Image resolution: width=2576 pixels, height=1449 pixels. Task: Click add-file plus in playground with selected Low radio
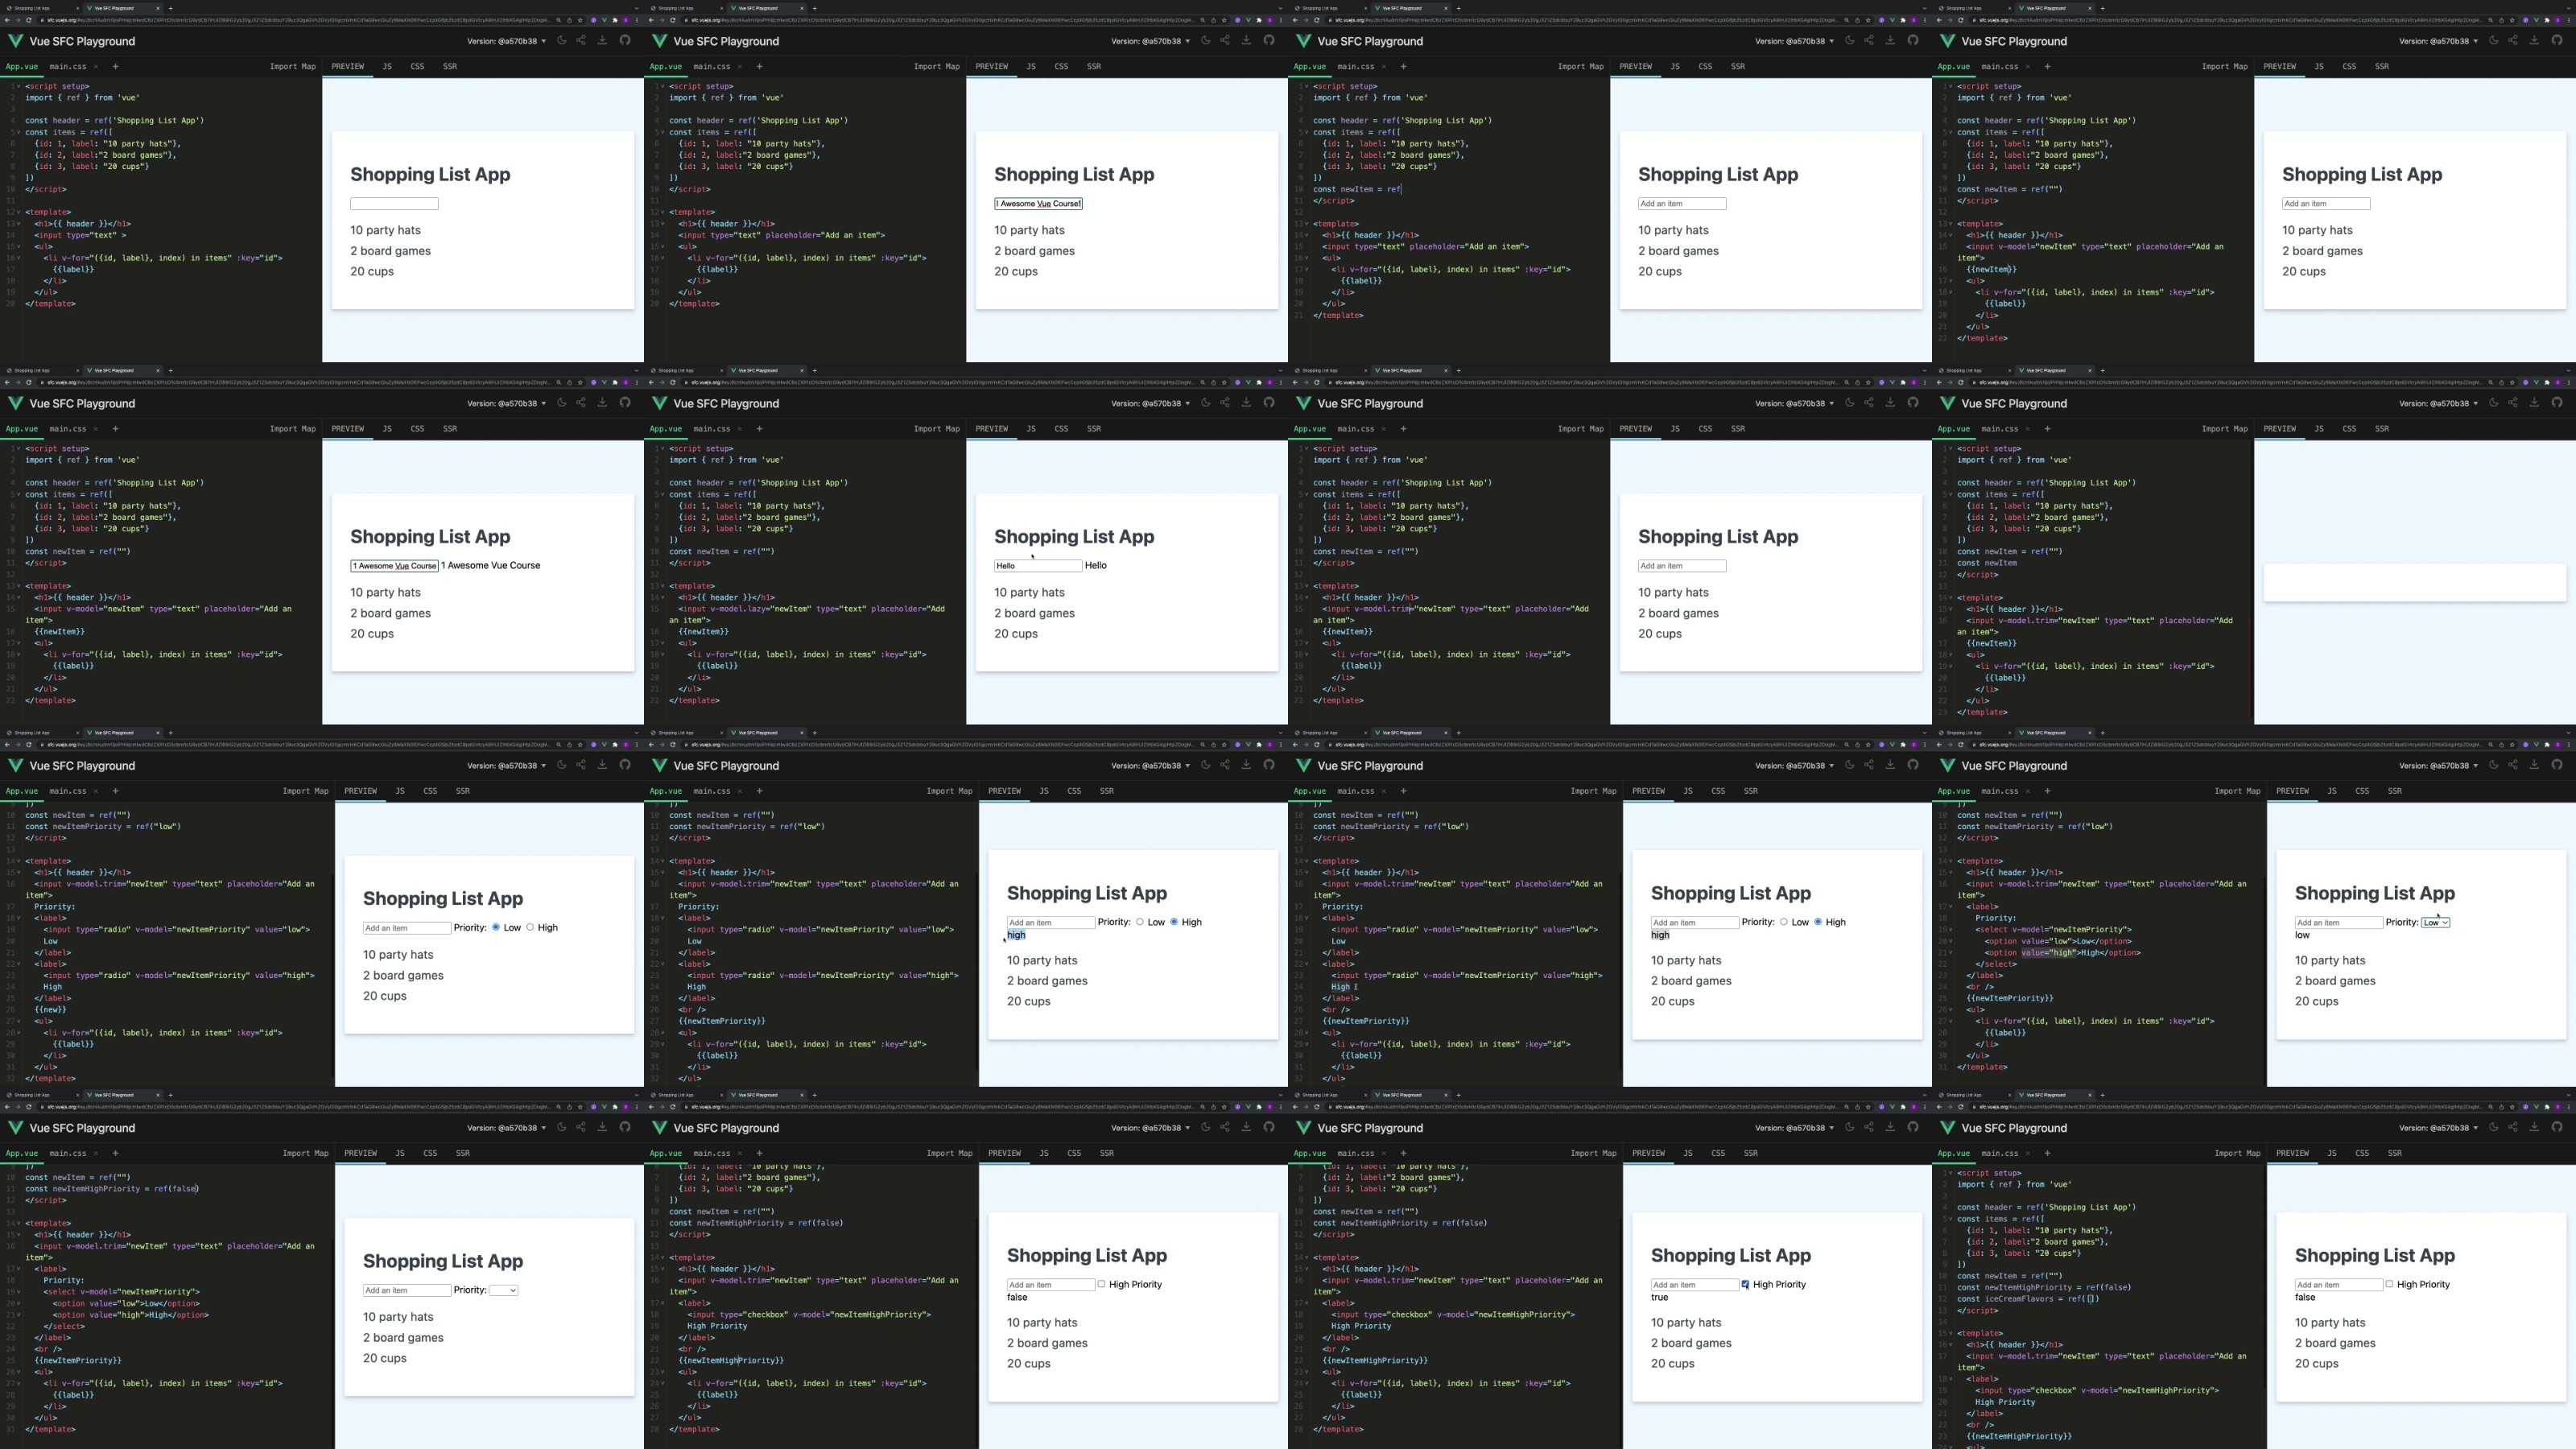[x=115, y=791]
